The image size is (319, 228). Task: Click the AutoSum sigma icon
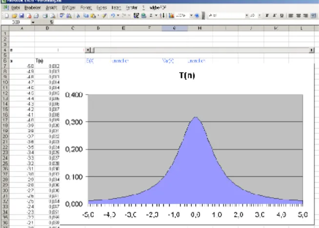click(151, 16)
